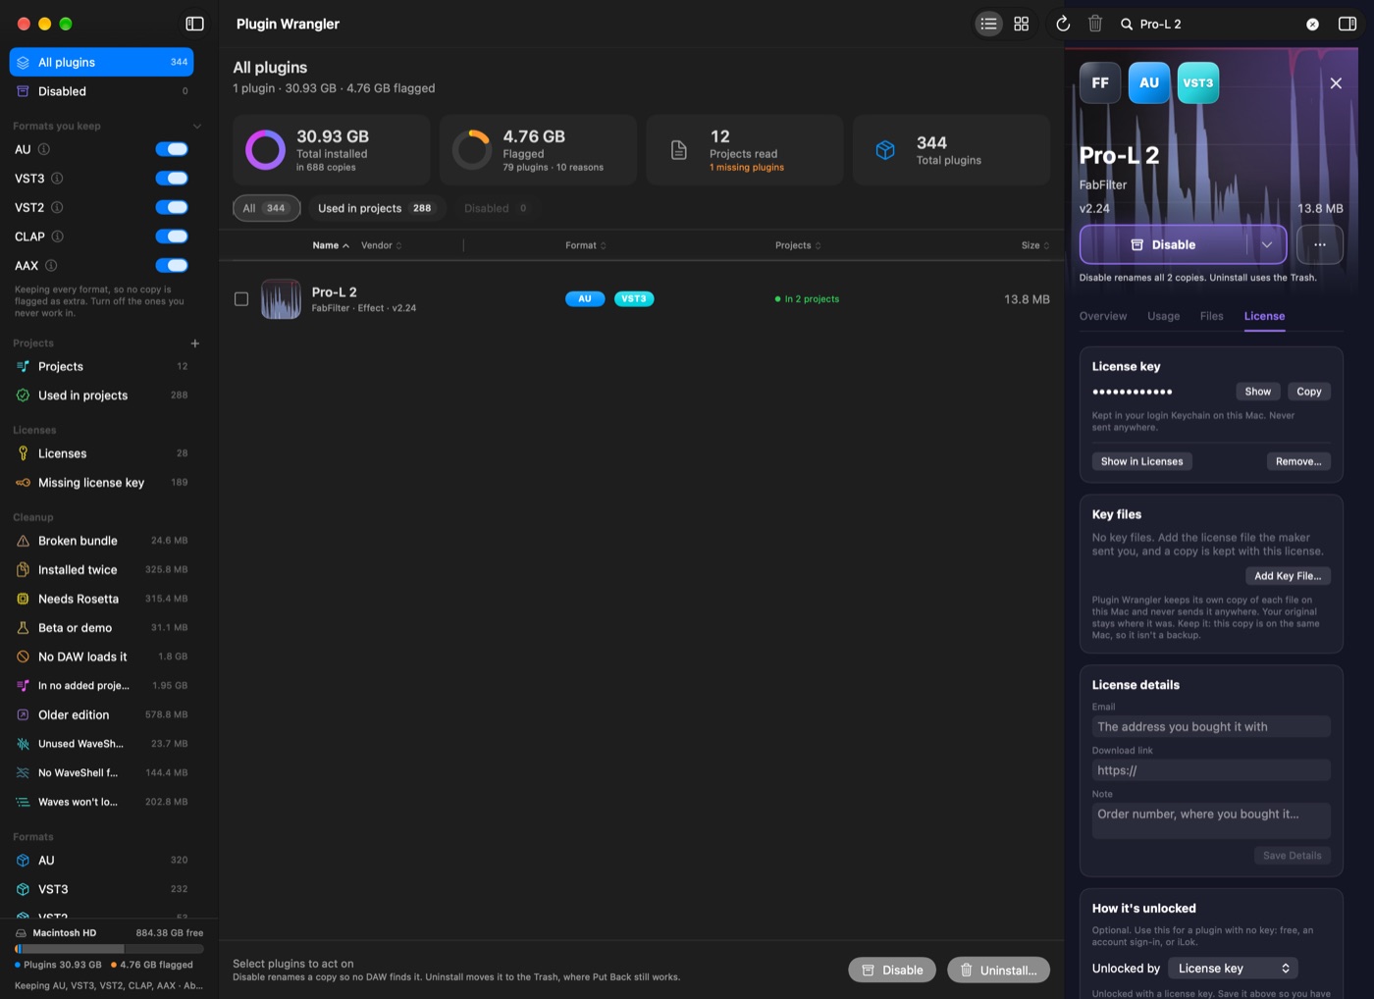Click the Email input field
Image resolution: width=1374 pixels, height=999 pixels.
pos(1211,726)
